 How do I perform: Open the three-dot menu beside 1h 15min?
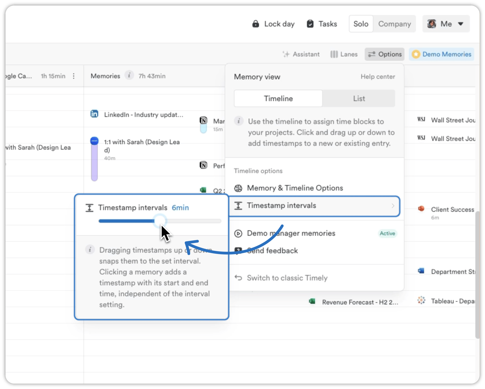[x=74, y=76]
